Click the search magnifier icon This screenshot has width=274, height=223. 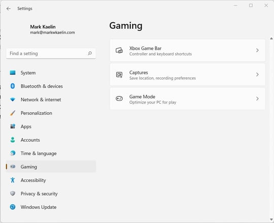click(x=90, y=53)
